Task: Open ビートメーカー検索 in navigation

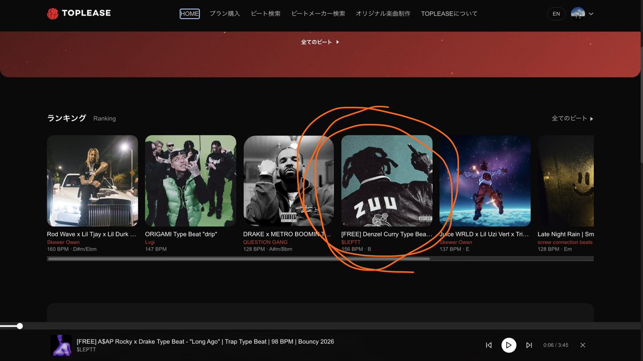Action: pyautogui.click(x=318, y=13)
